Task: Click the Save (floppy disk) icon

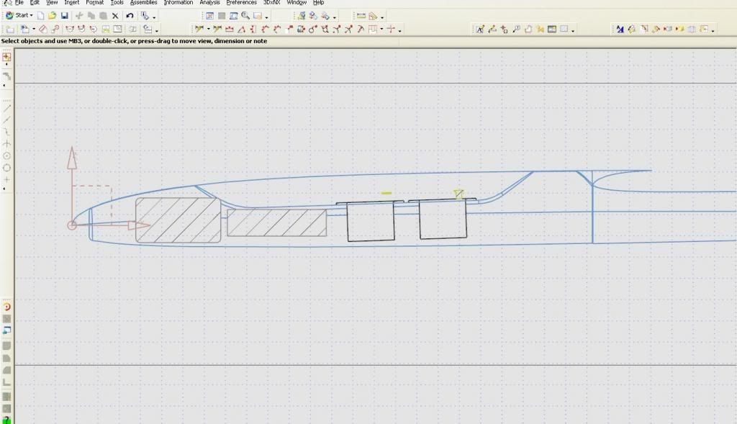Action: click(65, 16)
